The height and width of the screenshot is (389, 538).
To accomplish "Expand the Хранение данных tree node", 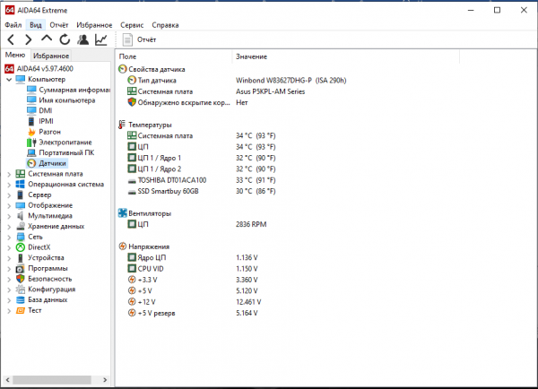I will (x=9, y=227).
